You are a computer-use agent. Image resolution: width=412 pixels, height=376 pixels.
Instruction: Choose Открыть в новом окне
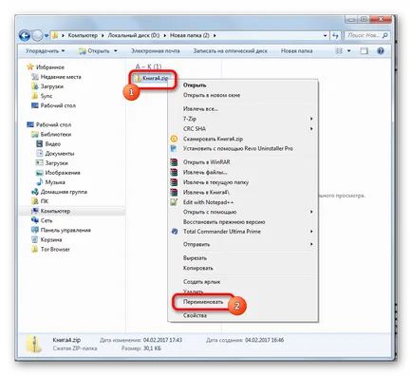coord(243,95)
